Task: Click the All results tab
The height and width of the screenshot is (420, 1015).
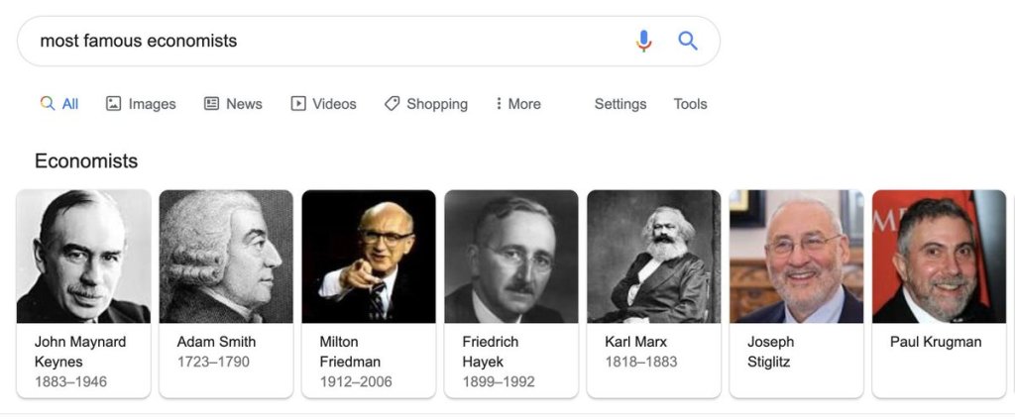Action: coord(59,104)
